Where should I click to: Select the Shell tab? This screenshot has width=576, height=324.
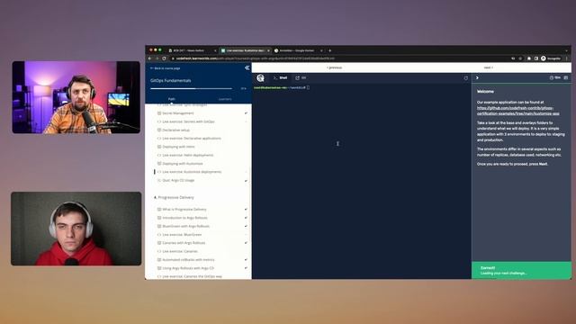[x=280, y=78]
